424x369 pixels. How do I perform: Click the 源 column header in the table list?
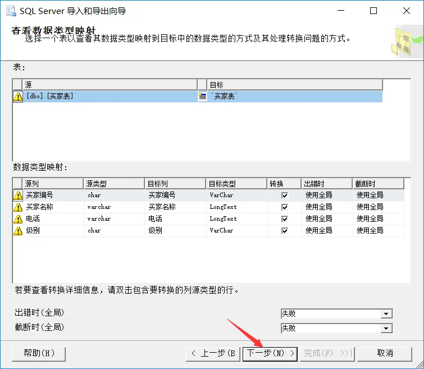(x=110, y=85)
